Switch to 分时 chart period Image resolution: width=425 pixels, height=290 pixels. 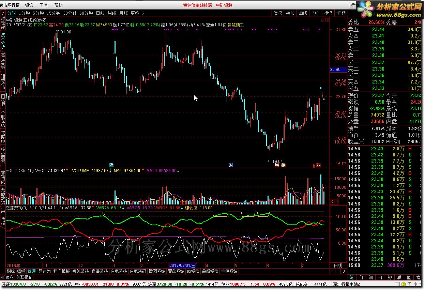(x=12, y=13)
